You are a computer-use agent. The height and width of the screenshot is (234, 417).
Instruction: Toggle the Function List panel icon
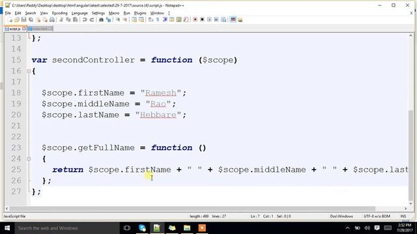pyautogui.click(x=186, y=19)
